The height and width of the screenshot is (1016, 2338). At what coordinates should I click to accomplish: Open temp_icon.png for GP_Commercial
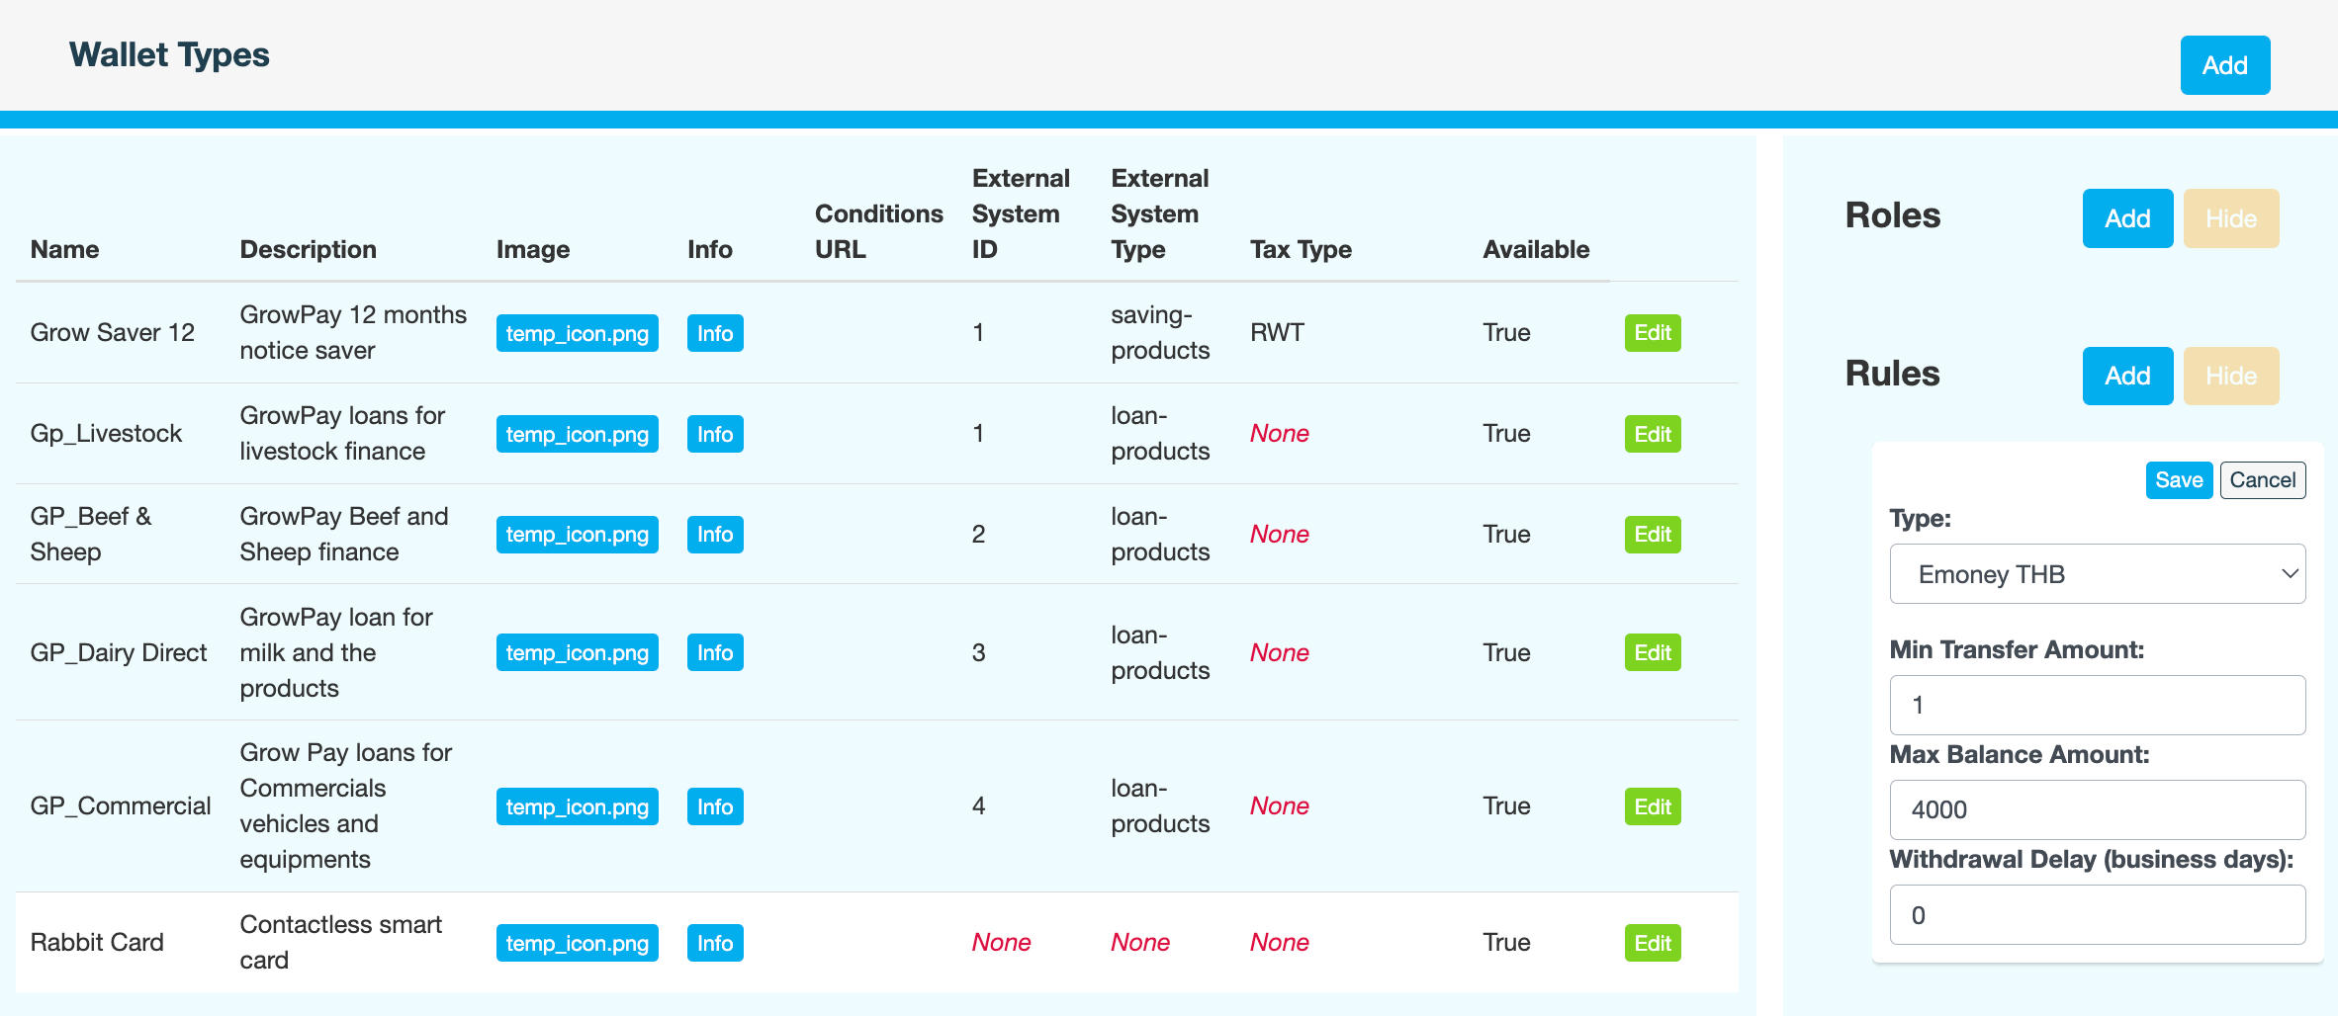(x=577, y=806)
